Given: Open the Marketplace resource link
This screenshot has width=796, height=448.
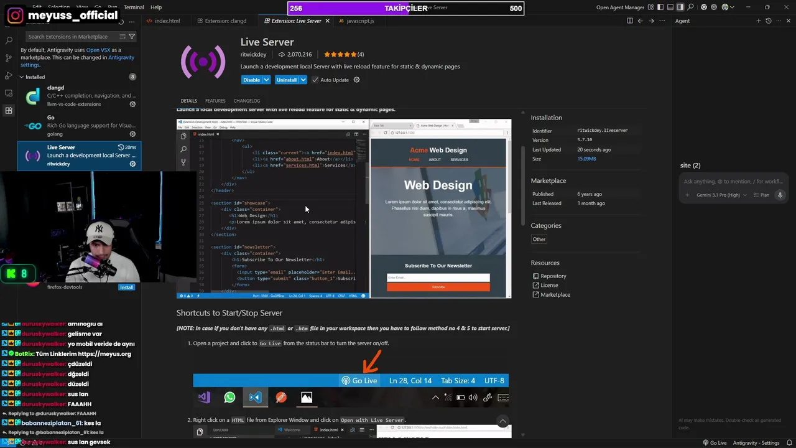Looking at the screenshot, I should click(555, 295).
